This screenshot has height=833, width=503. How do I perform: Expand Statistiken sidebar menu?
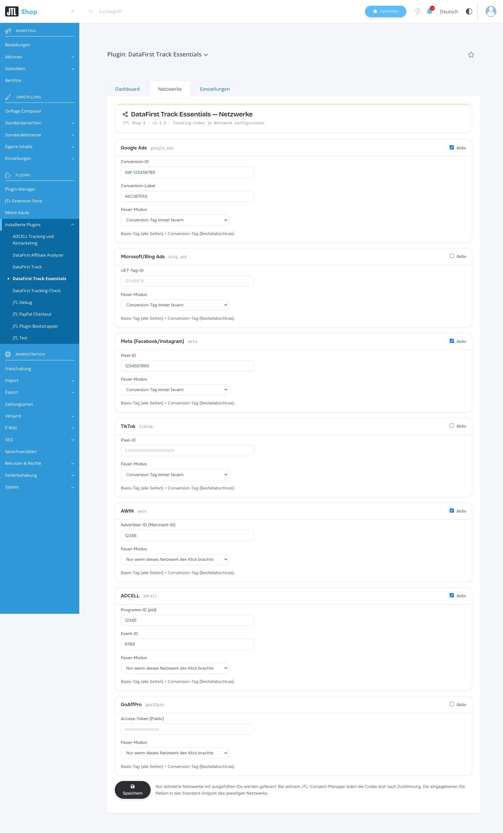(x=40, y=69)
